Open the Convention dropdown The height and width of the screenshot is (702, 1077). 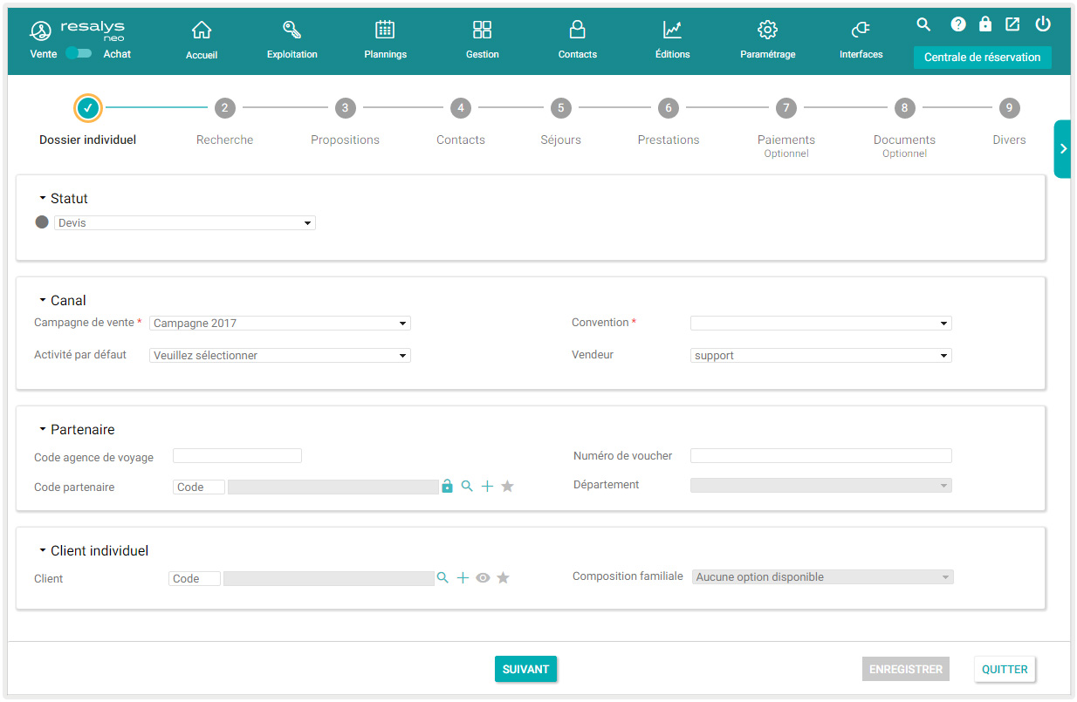click(820, 324)
